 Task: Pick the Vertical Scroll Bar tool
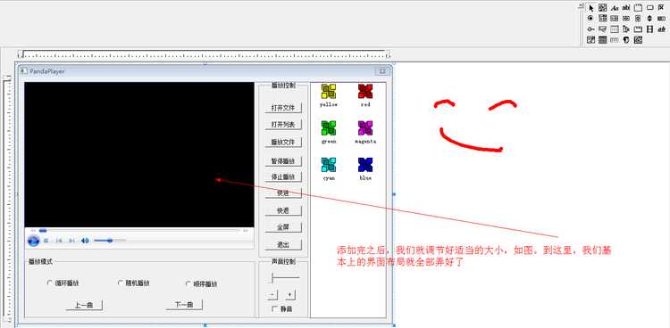tap(638, 19)
